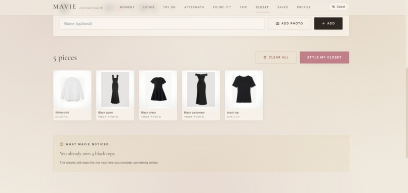Click the info icon beside What Mavie Noticed

[61, 144]
